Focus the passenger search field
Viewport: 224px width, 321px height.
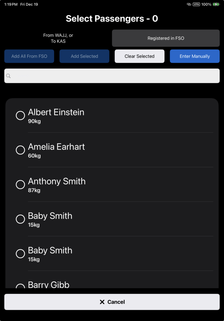(x=112, y=76)
